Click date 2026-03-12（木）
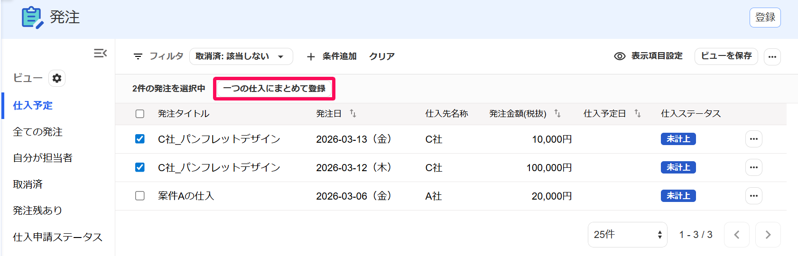The width and height of the screenshot is (798, 256). (x=354, y=168)
